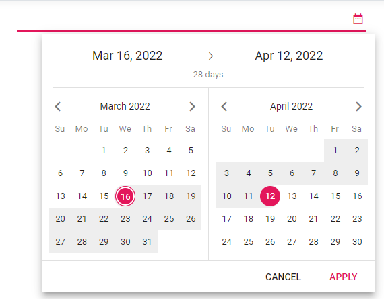Go to previous month in April panel
Viewport: 384px width, 299px height.
point(224,107)
